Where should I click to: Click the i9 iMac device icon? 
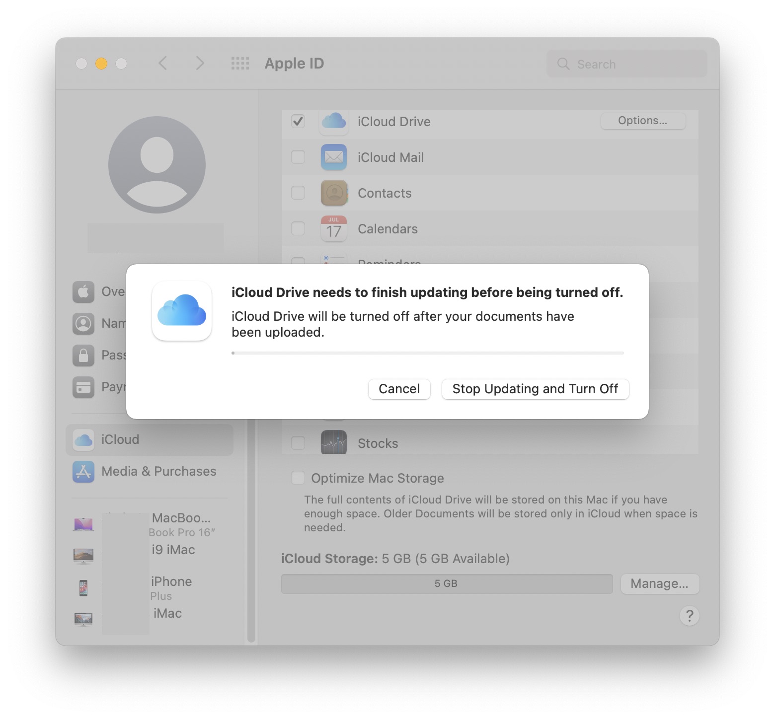pyautogui.click(x=83, y=556)
